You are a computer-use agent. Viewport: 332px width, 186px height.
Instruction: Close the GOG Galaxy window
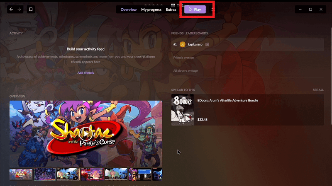(x=321, y=9)
